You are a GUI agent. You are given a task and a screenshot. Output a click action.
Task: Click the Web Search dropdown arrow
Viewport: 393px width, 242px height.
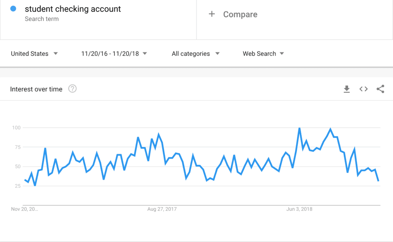[282, 54]
